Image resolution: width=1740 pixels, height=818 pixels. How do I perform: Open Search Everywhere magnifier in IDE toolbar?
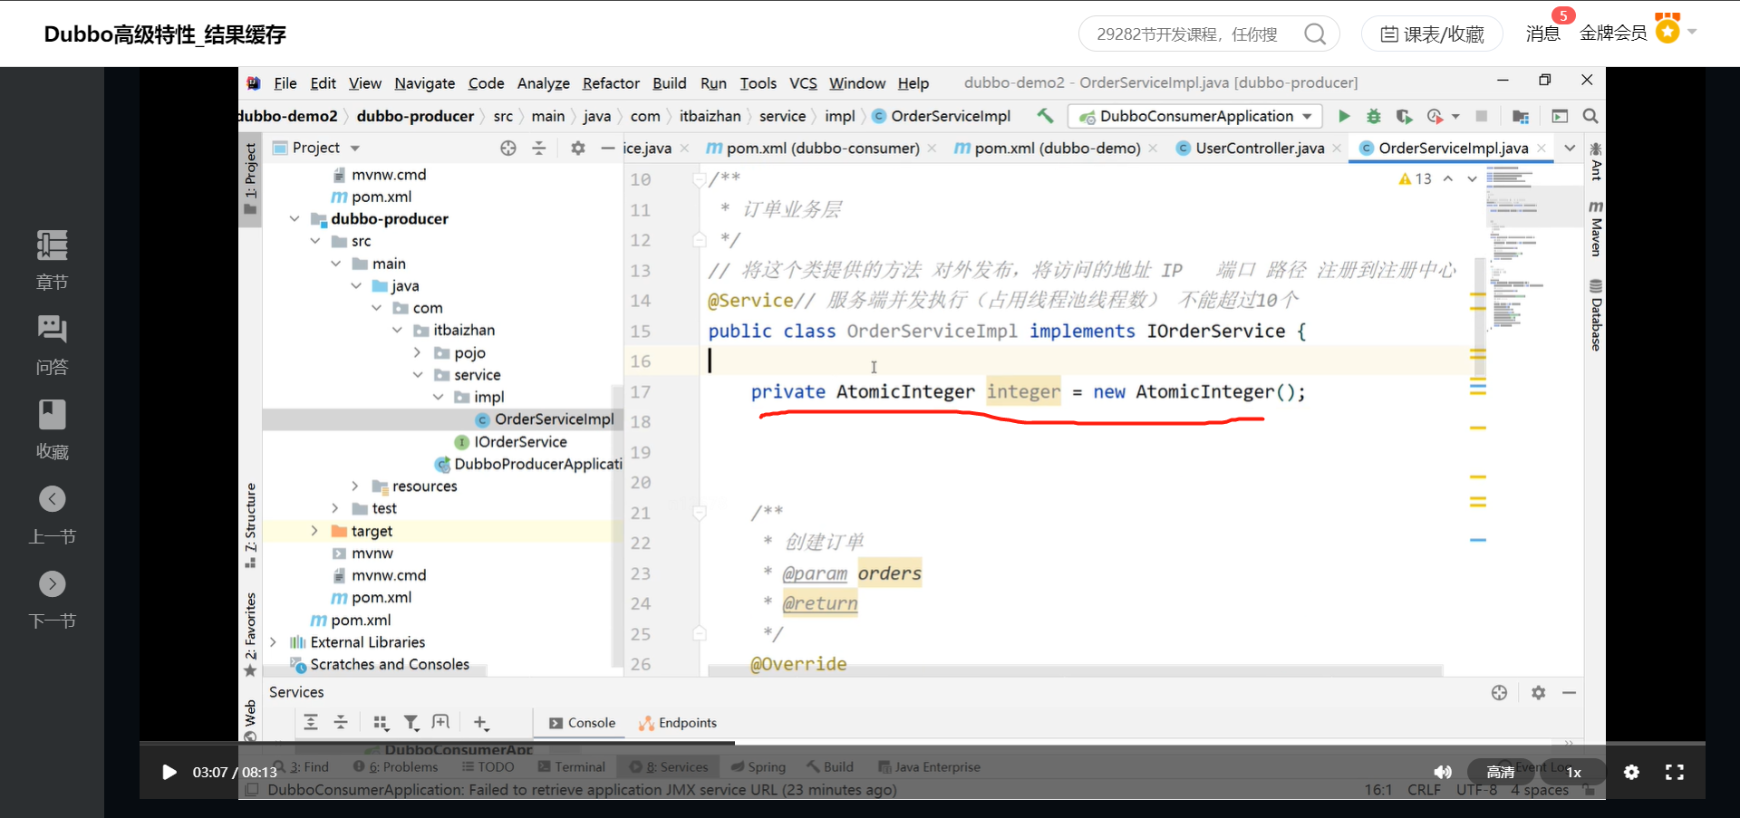[1590, 116]
